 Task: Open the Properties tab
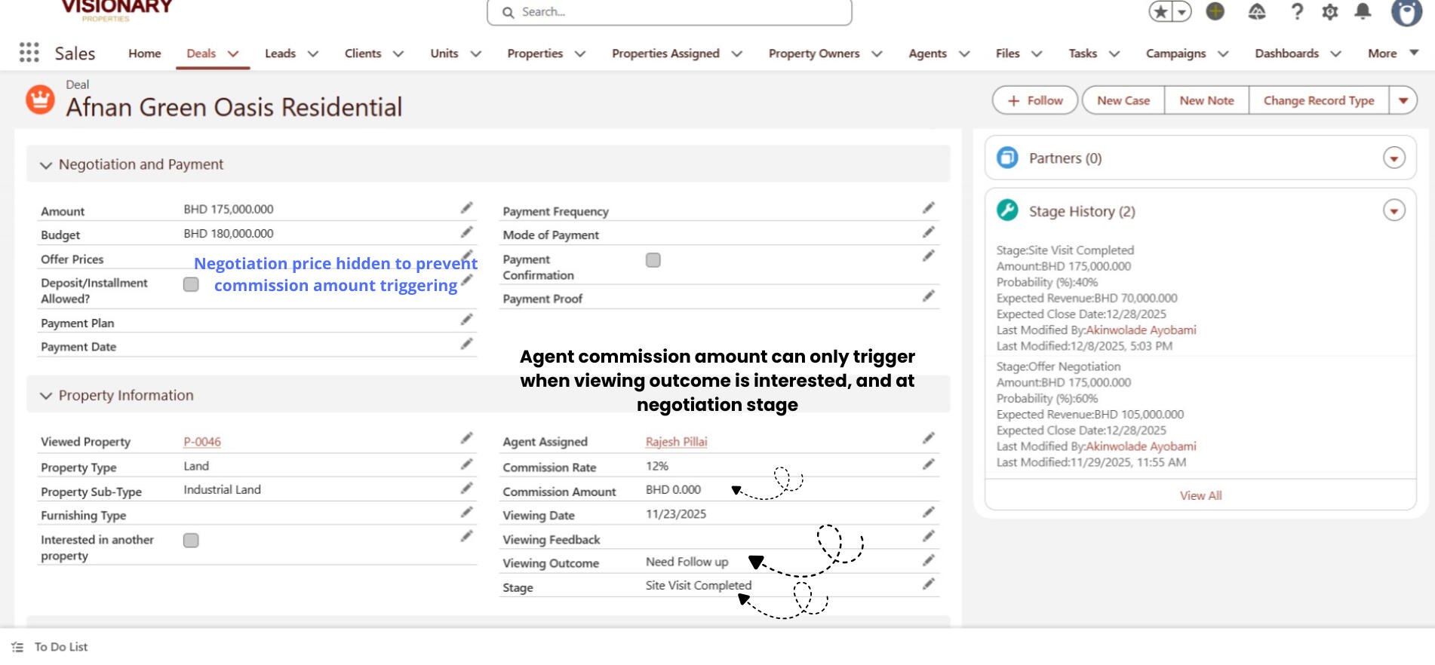[x=534, y=54]
